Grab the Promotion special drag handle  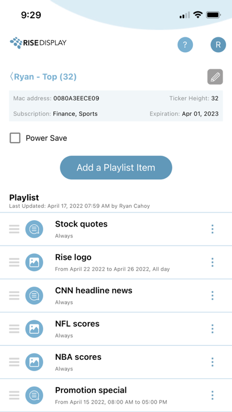click(x=14, y=395)
